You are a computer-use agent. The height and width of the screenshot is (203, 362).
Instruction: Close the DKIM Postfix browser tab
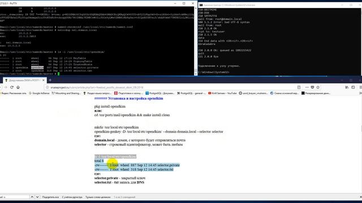tap(43, 80)
